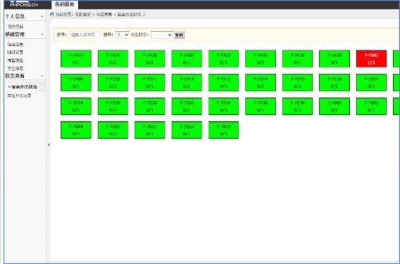Open the outing status dropdown
Screen dimensions: 400x264
[x=162, y=35]
